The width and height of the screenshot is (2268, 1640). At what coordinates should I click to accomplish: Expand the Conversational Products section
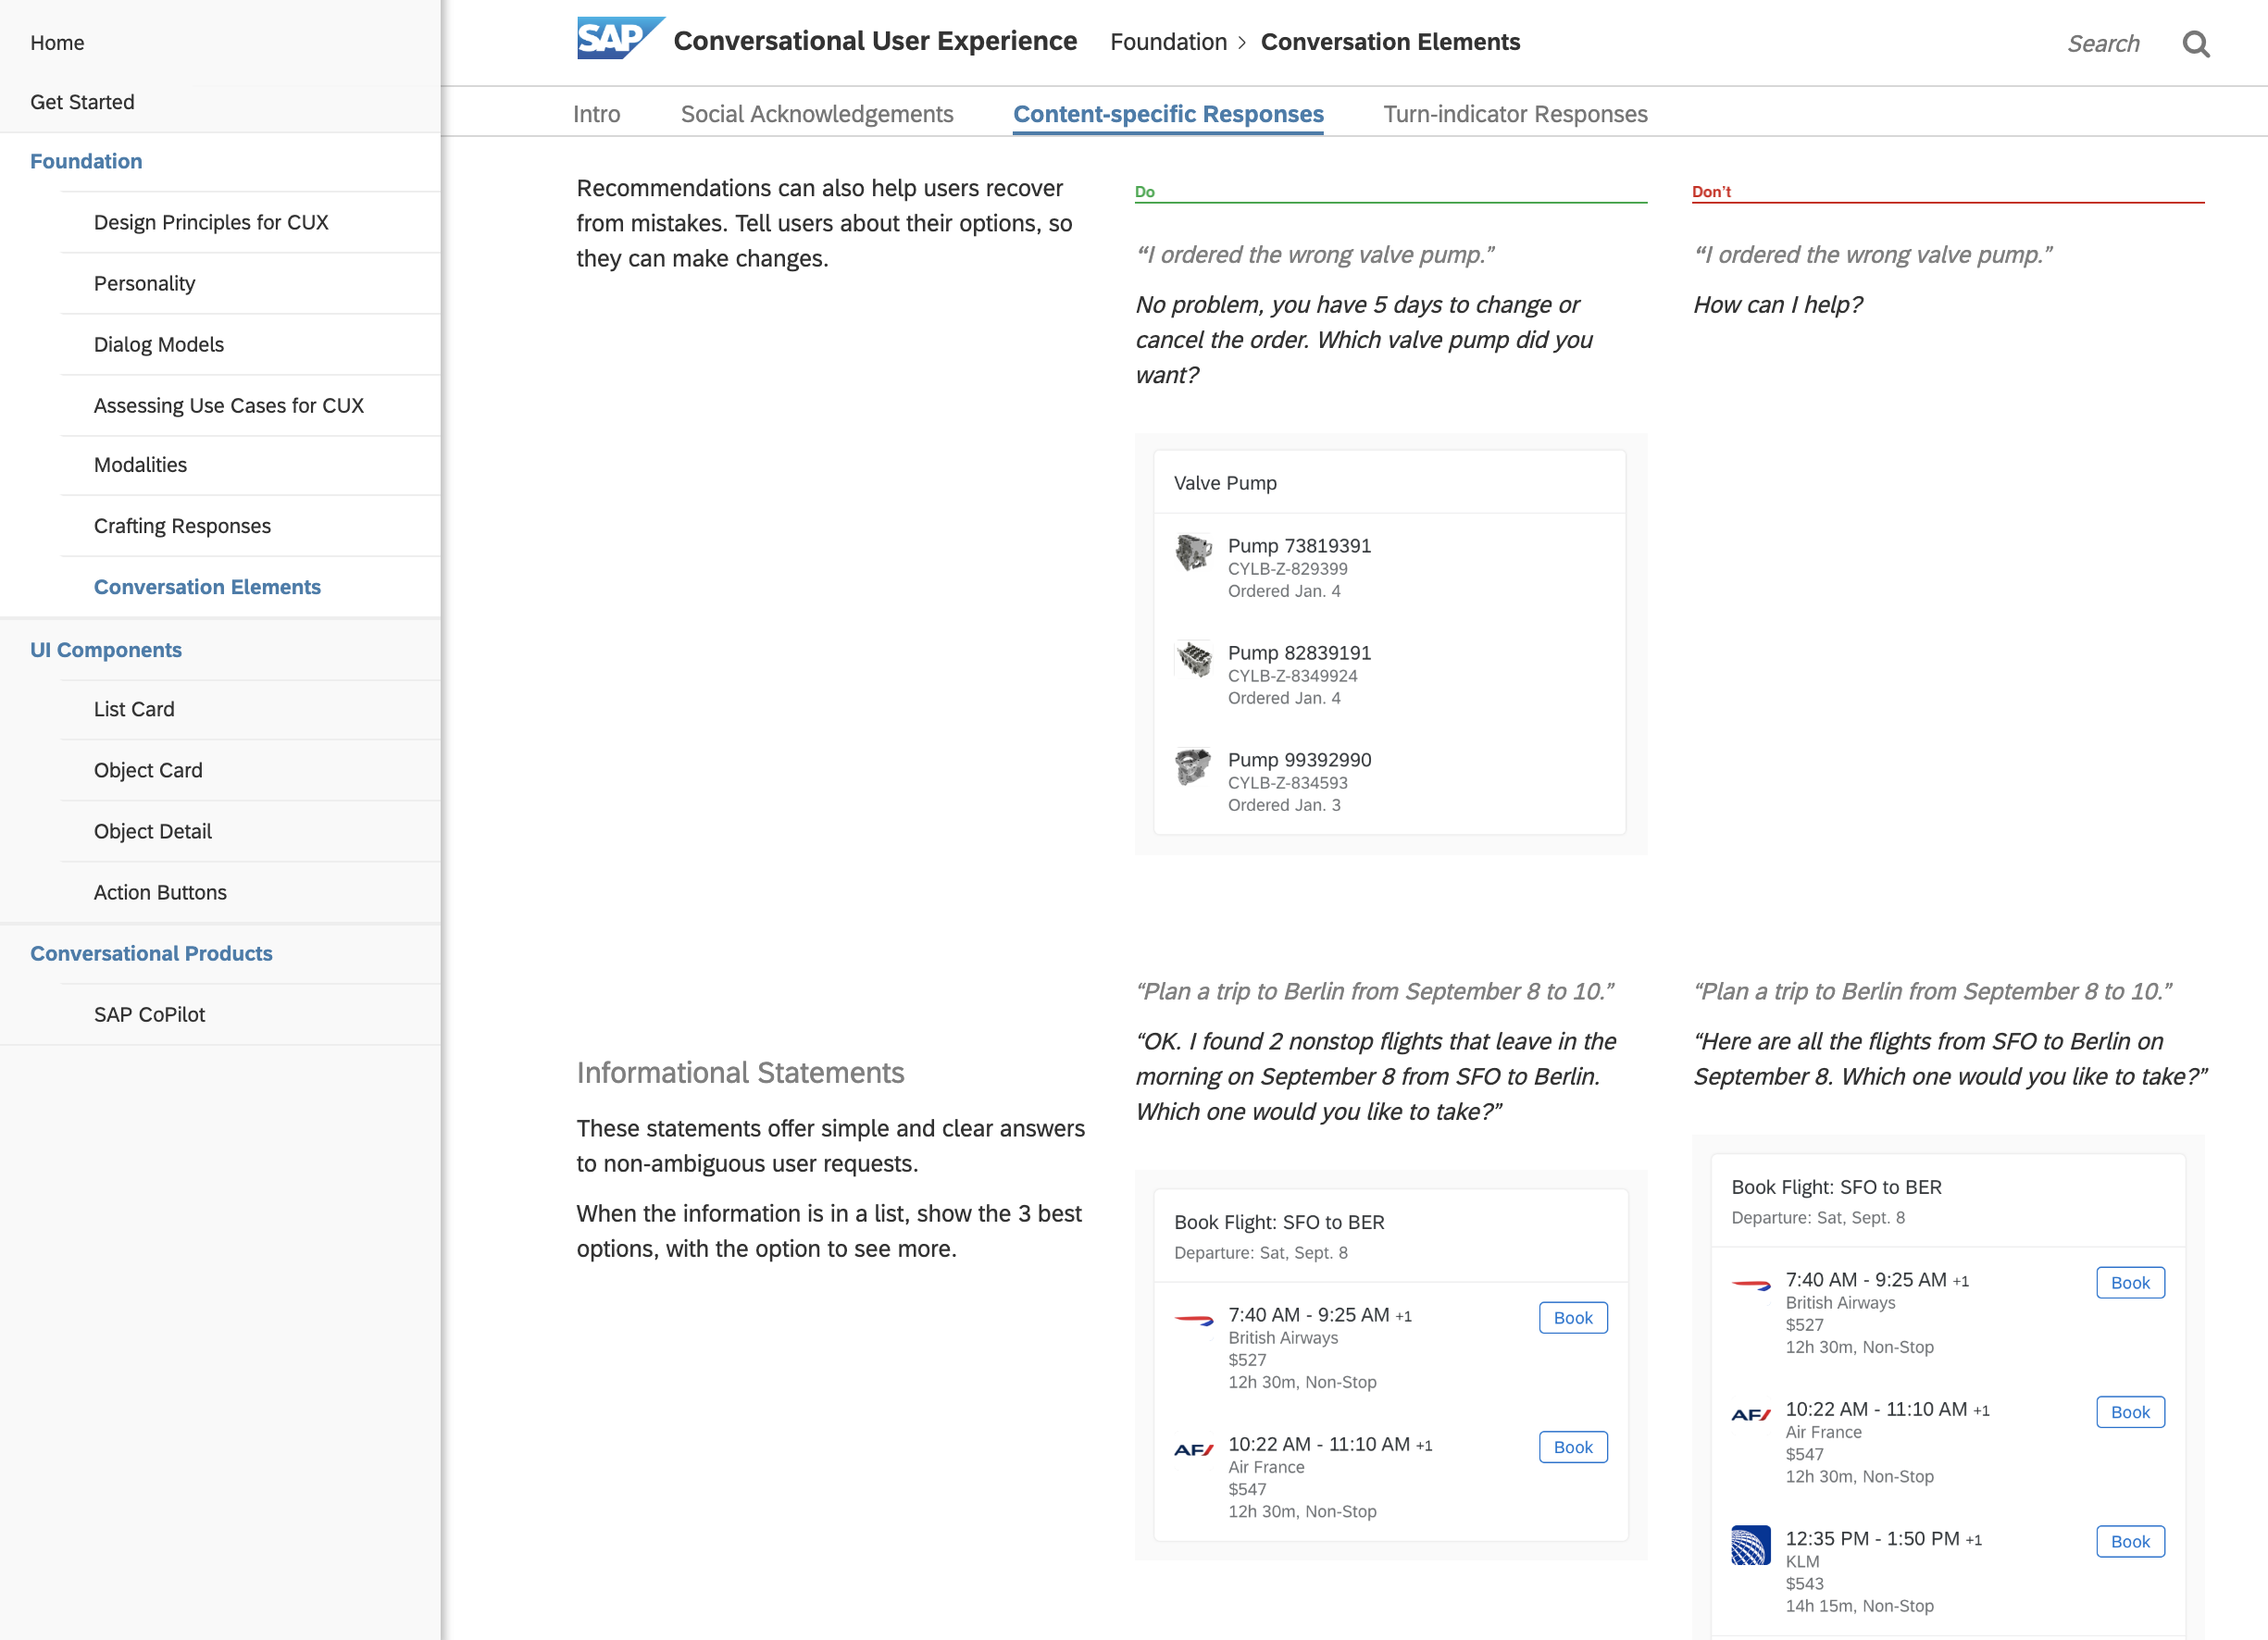(151, 953)
